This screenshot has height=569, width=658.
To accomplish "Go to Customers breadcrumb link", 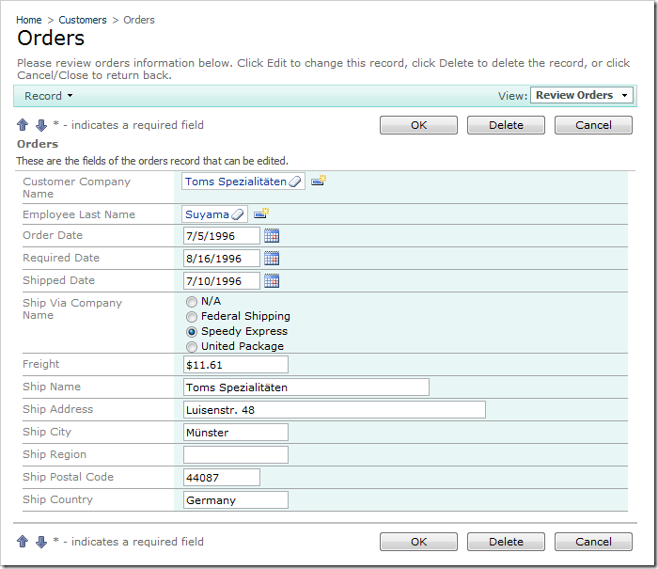I will point(83,20).
